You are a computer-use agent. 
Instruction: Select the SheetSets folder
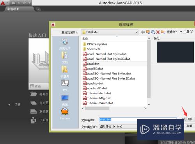[x=92, y=49]
